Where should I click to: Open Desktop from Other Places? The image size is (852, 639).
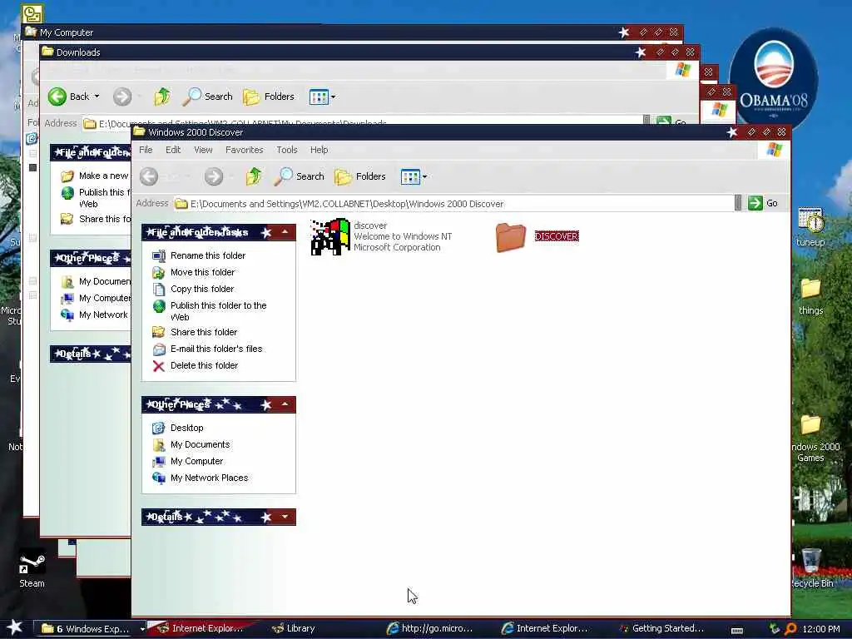pos(186,428)
